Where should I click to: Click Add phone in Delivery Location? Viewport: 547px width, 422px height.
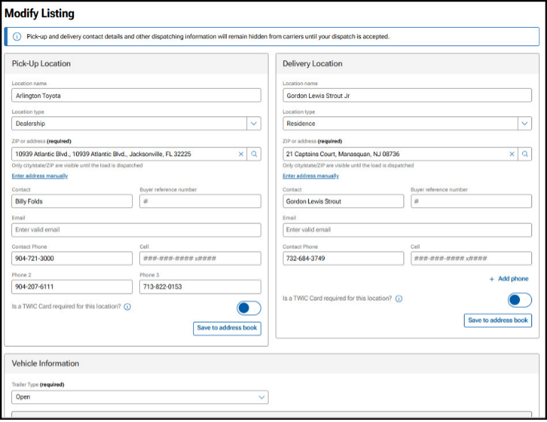pyautogui.click(x=509, y=279)
